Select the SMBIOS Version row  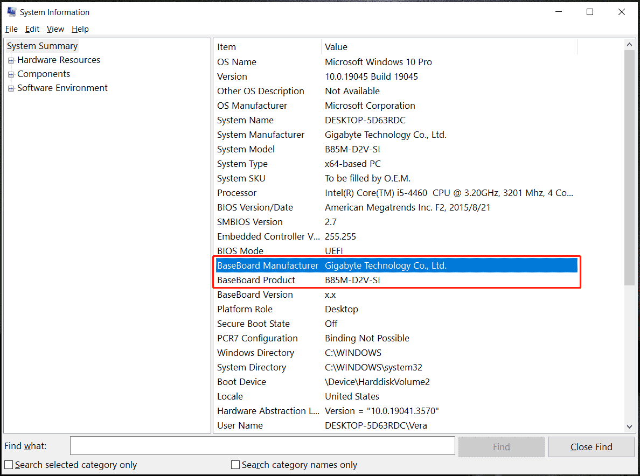point(396,222)
